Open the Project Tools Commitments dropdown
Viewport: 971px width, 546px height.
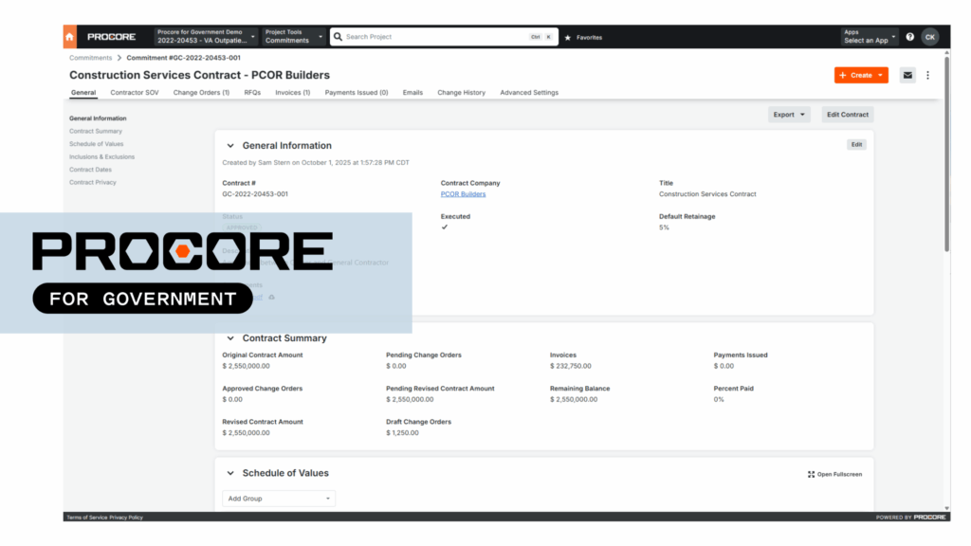pos(294,36)
